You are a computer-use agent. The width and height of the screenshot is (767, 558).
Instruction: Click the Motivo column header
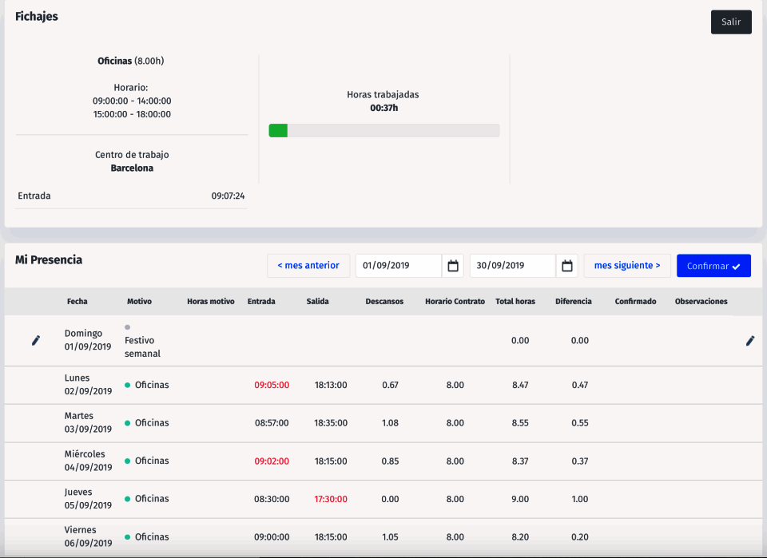(x=139, y=302)
